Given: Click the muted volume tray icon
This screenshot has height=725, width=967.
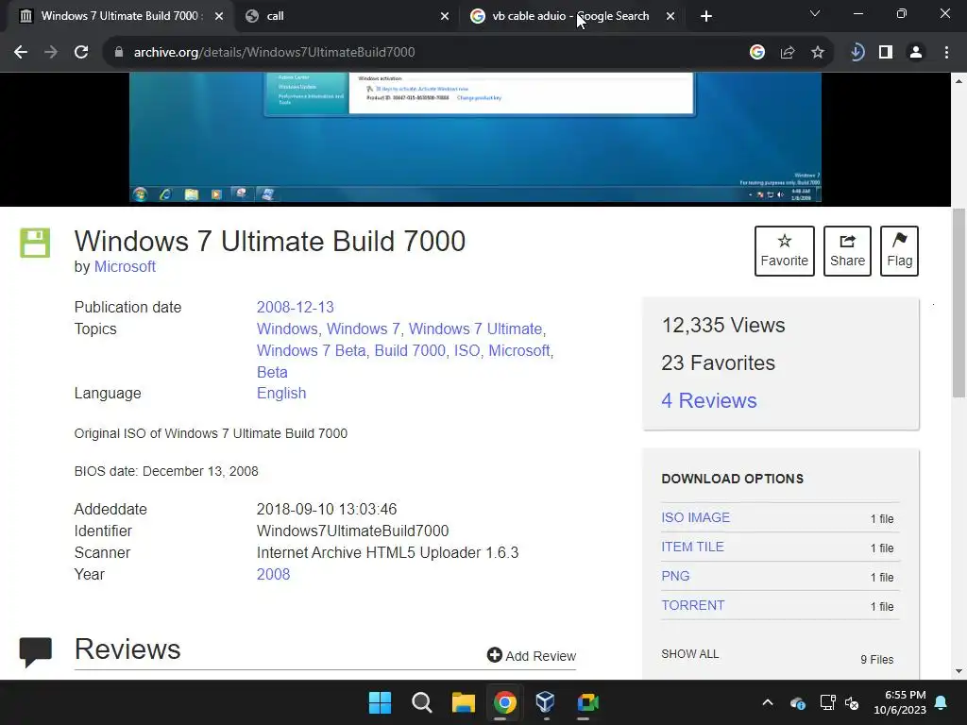Looking at the screenshot, I should click(853, 702).
